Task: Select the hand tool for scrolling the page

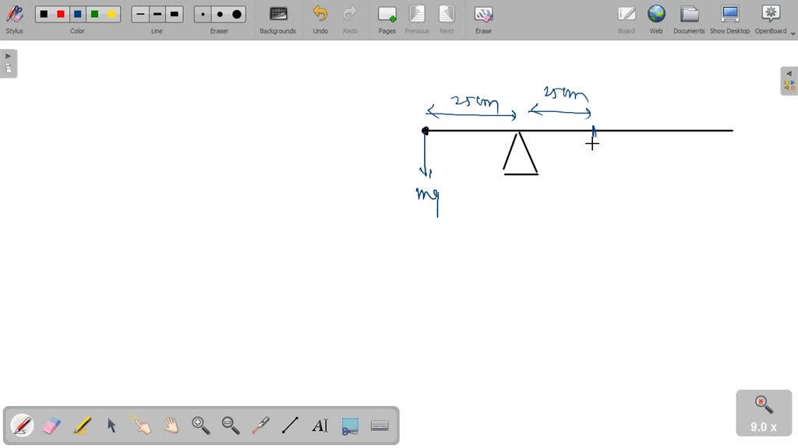Action: [170, 425]
